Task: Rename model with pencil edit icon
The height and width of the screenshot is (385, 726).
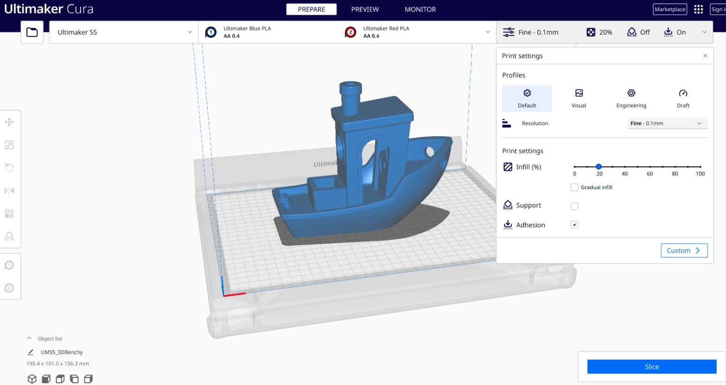Action: tap(31, 352)
